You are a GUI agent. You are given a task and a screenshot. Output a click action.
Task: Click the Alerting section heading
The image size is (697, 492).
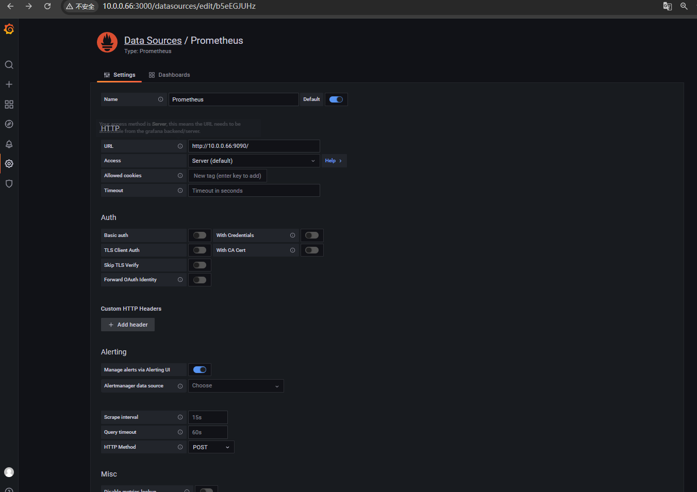(x=113, y=352)
